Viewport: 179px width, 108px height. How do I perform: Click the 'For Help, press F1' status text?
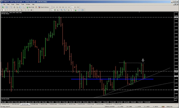(x=5, y=107)
